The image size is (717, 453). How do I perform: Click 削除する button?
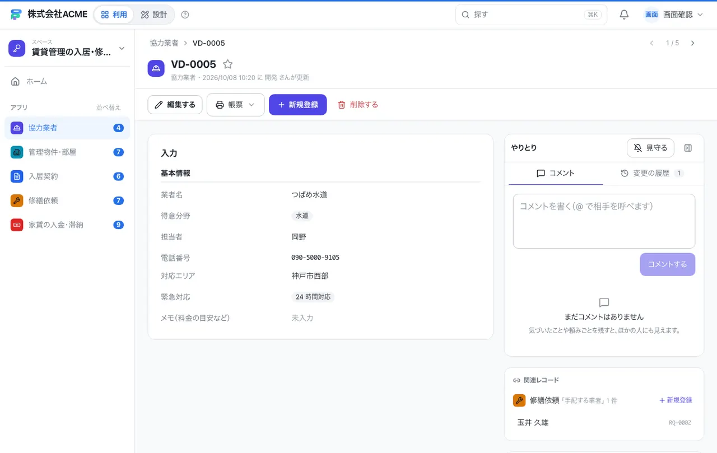(358, 105)
